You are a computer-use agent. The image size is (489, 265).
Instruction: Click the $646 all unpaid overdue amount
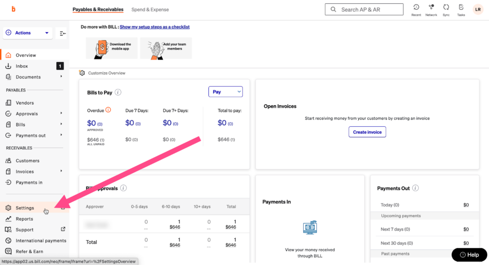(96, 140)
